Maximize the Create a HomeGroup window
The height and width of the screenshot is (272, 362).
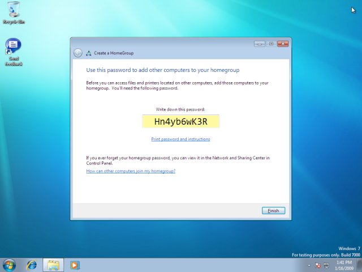tap(271, 44)
